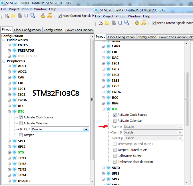Open the RTC OUT dropdown
Image resolution: width=193 pixels, height=186 pixels.
tap(60, 129)
